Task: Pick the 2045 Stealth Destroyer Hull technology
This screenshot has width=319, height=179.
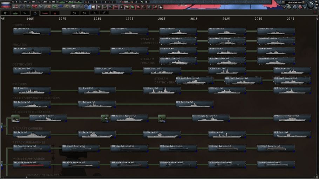Action: 292,80
